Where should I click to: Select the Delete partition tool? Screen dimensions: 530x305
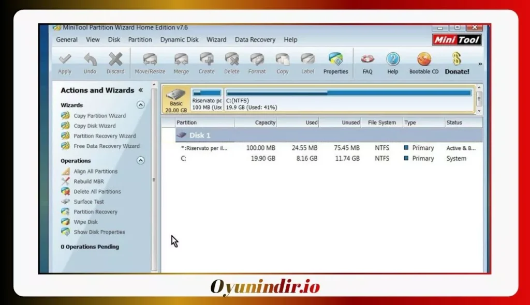[x=232, y=64]
